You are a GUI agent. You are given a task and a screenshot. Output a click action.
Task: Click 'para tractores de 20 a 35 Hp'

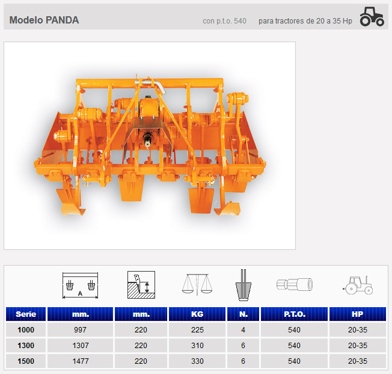pos(305,21)
